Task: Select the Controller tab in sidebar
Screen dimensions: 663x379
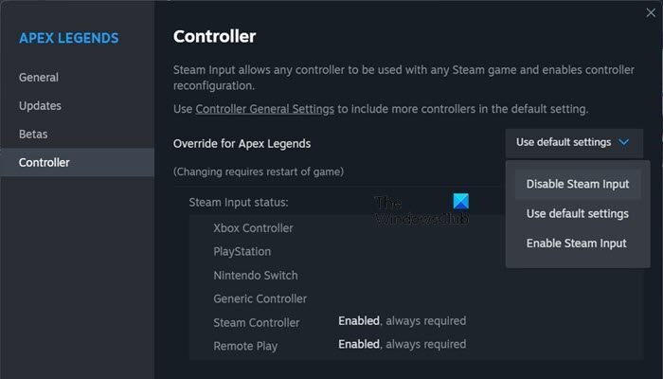Action: [x=45, y=163]
